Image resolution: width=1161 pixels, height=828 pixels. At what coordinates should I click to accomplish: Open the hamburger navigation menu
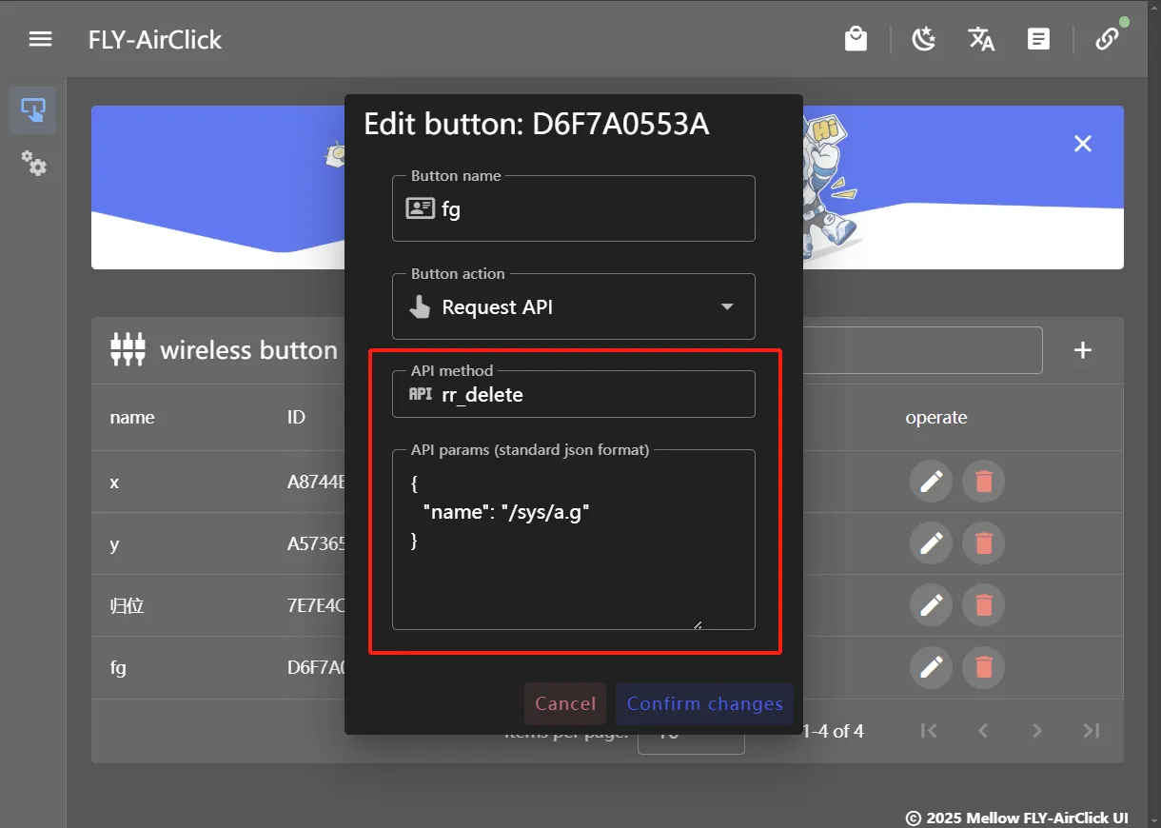click(x=40, y=39)
